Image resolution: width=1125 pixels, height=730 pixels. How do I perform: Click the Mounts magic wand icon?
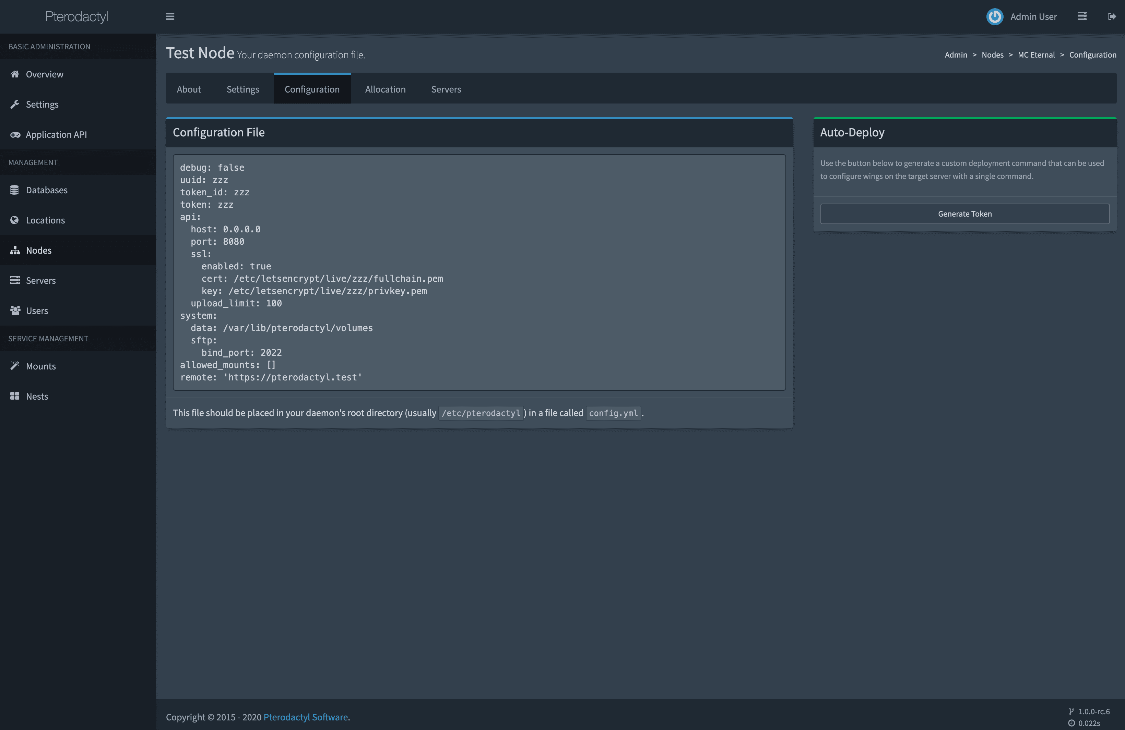point(15,365)
